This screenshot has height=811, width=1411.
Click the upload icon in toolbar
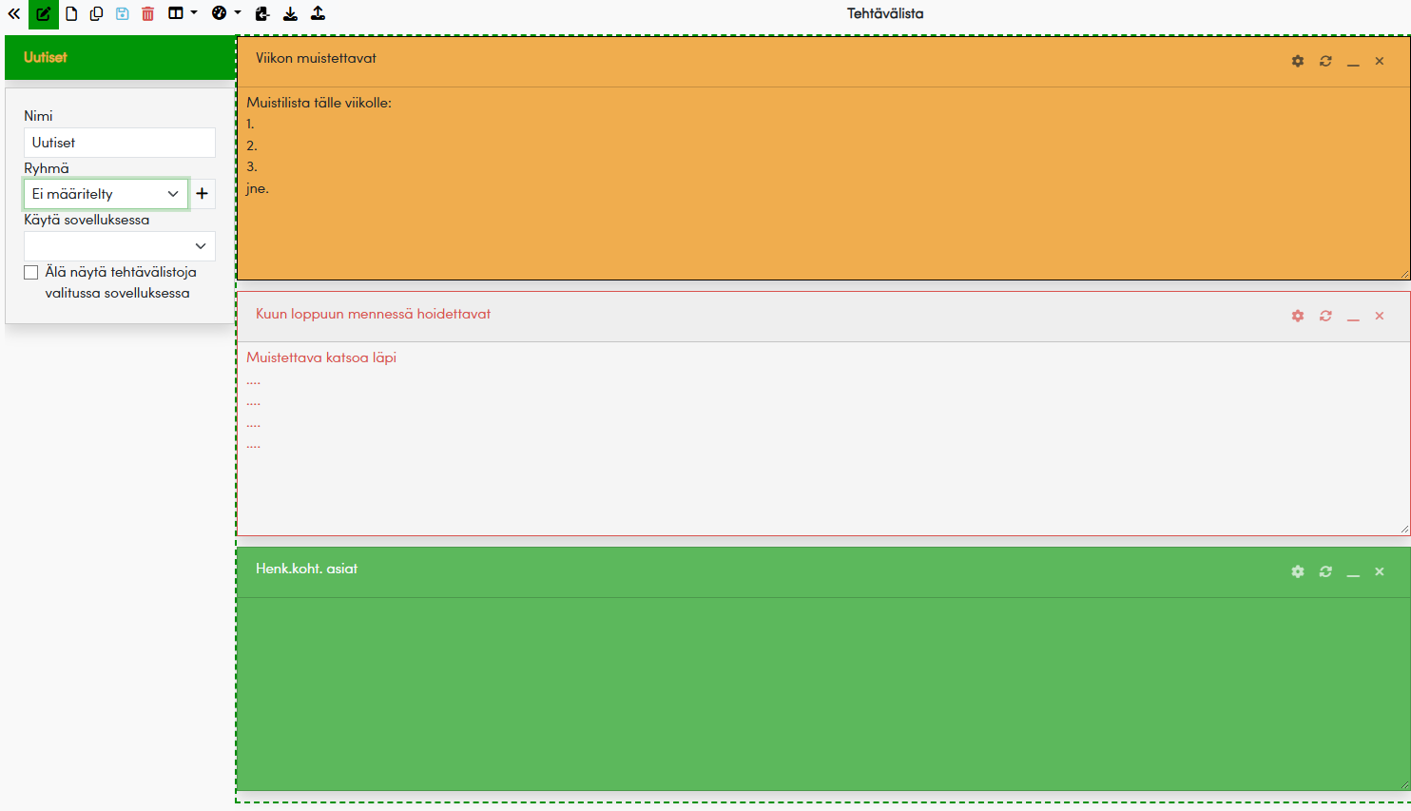[318, 14]
